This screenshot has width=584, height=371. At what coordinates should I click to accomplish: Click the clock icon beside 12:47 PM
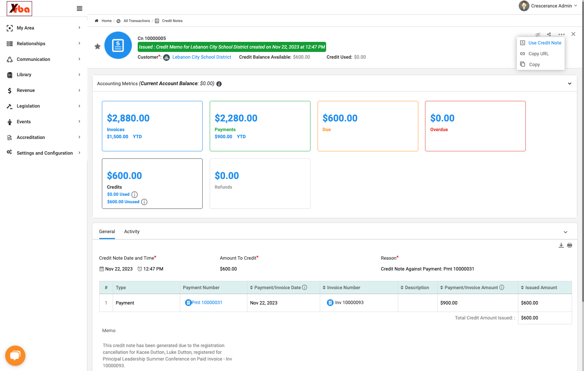click(140, 269)
